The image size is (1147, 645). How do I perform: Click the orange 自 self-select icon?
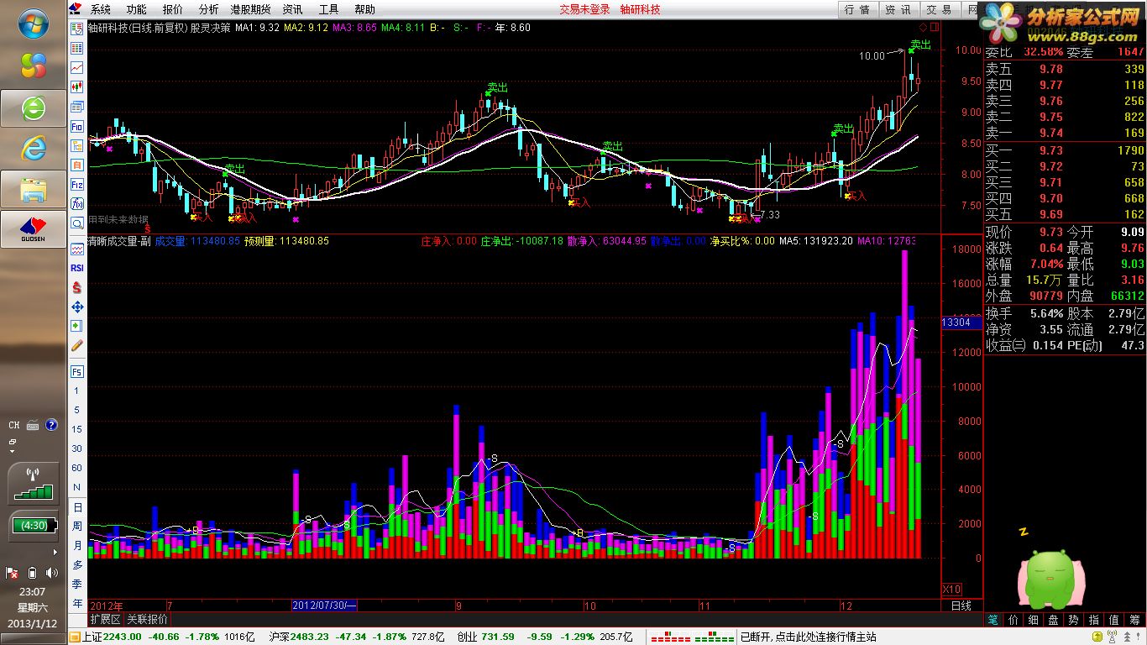click(x=76, y=165)
